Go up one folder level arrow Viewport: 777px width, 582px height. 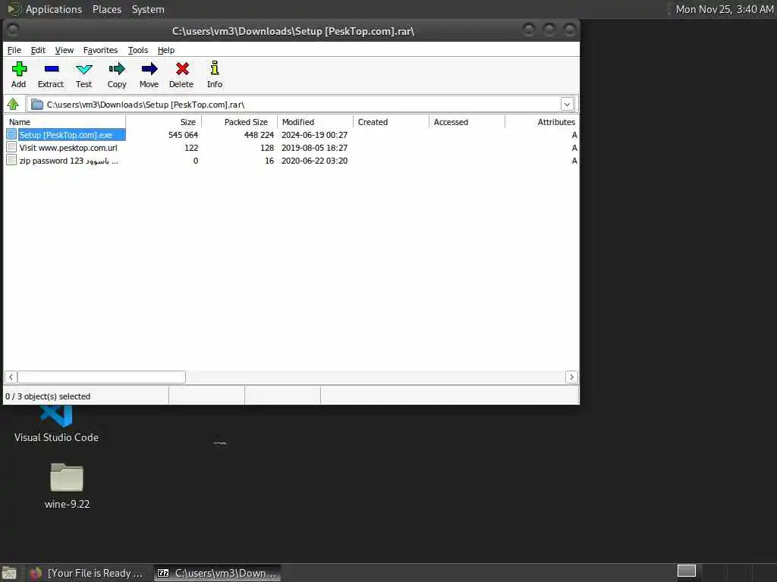[13, 104]
